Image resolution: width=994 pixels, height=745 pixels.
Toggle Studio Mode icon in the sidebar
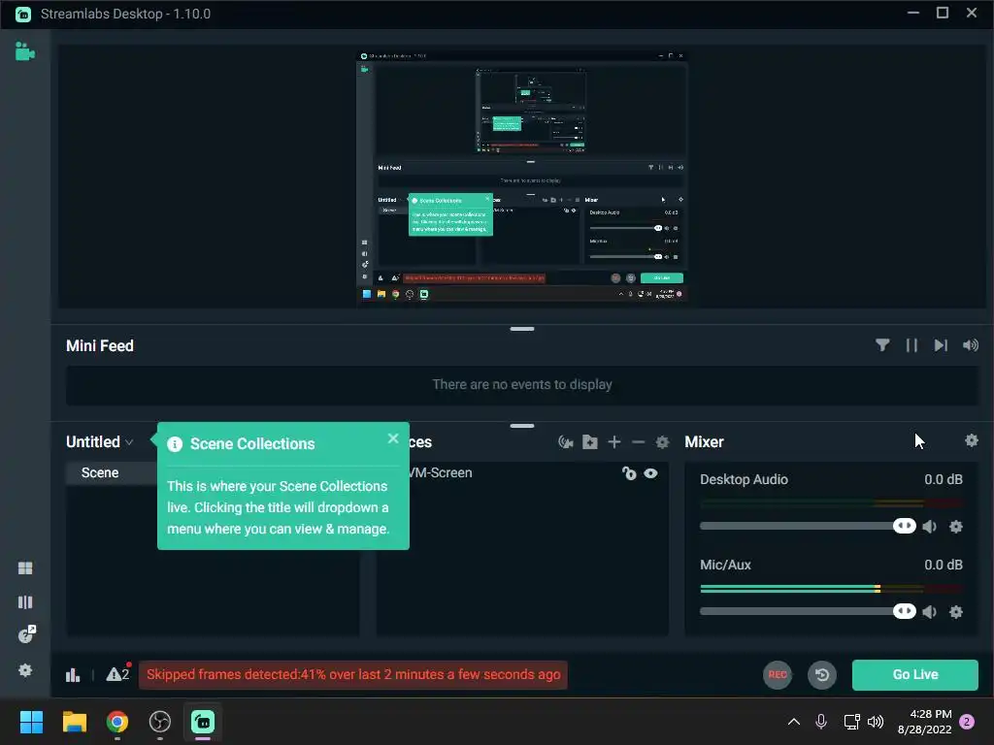pyautogui.click(x=25, y=601)
